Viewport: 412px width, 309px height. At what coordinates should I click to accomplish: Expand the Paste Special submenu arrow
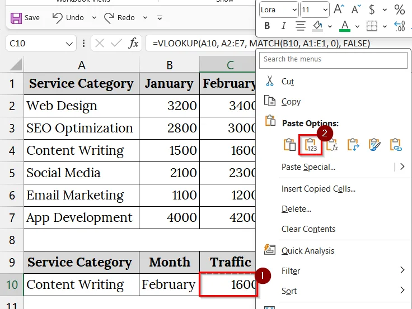[402, 167]
